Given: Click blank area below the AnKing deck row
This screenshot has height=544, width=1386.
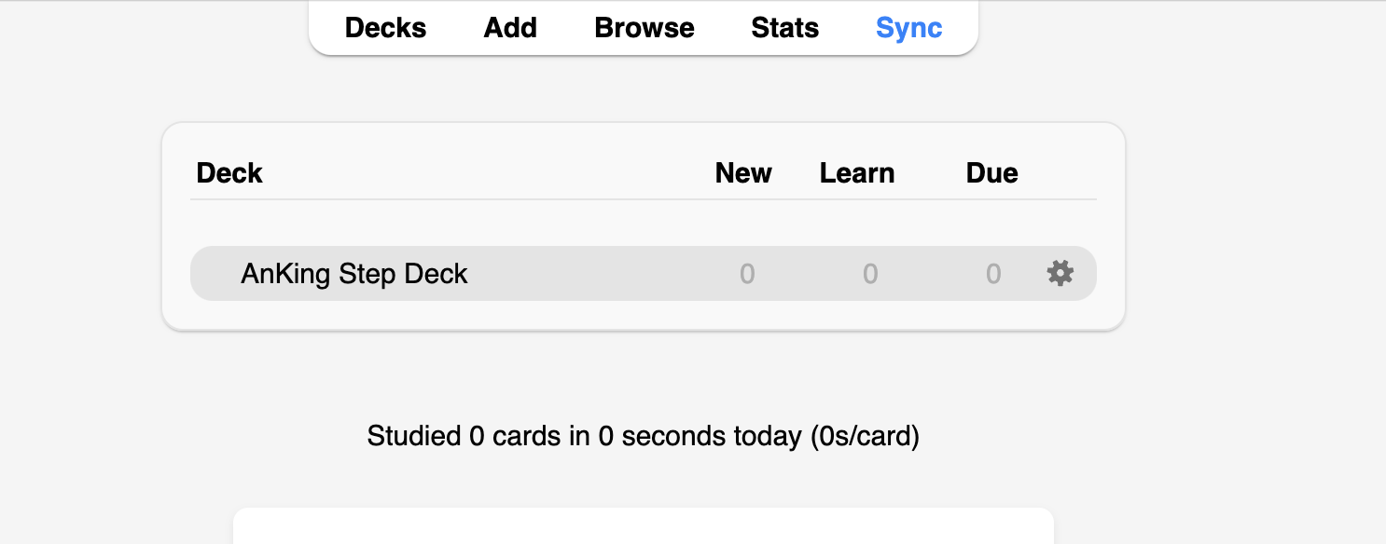Looking at the screenshot, I should (644, 315).
